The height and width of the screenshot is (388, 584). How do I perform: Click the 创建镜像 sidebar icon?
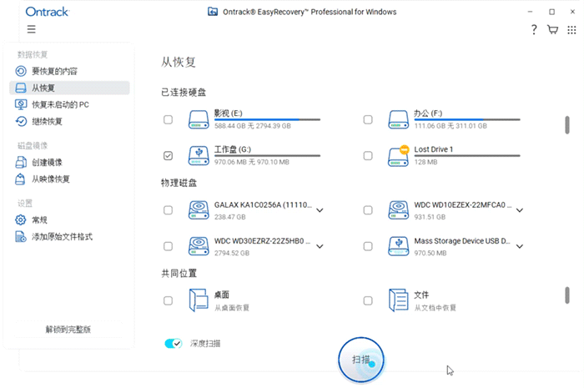click(21, 163)
